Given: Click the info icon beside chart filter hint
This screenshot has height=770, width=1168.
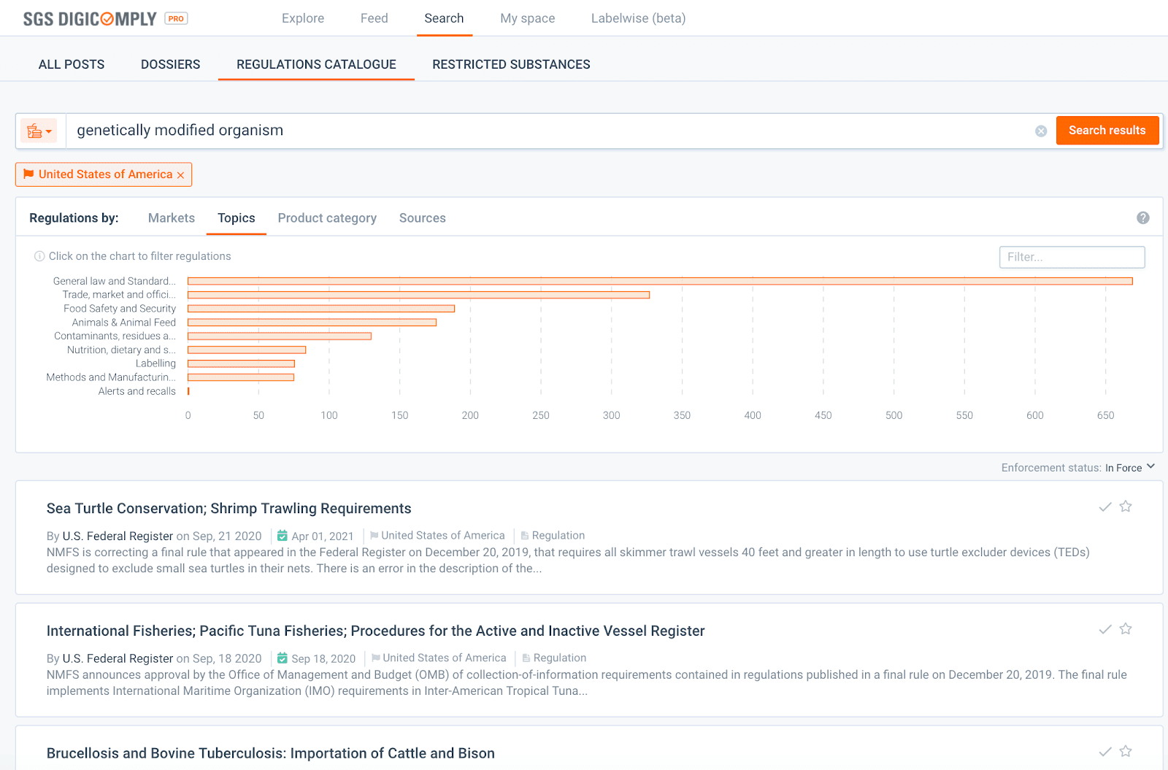Looking at the screenshot, I should [x=39, y=256].
